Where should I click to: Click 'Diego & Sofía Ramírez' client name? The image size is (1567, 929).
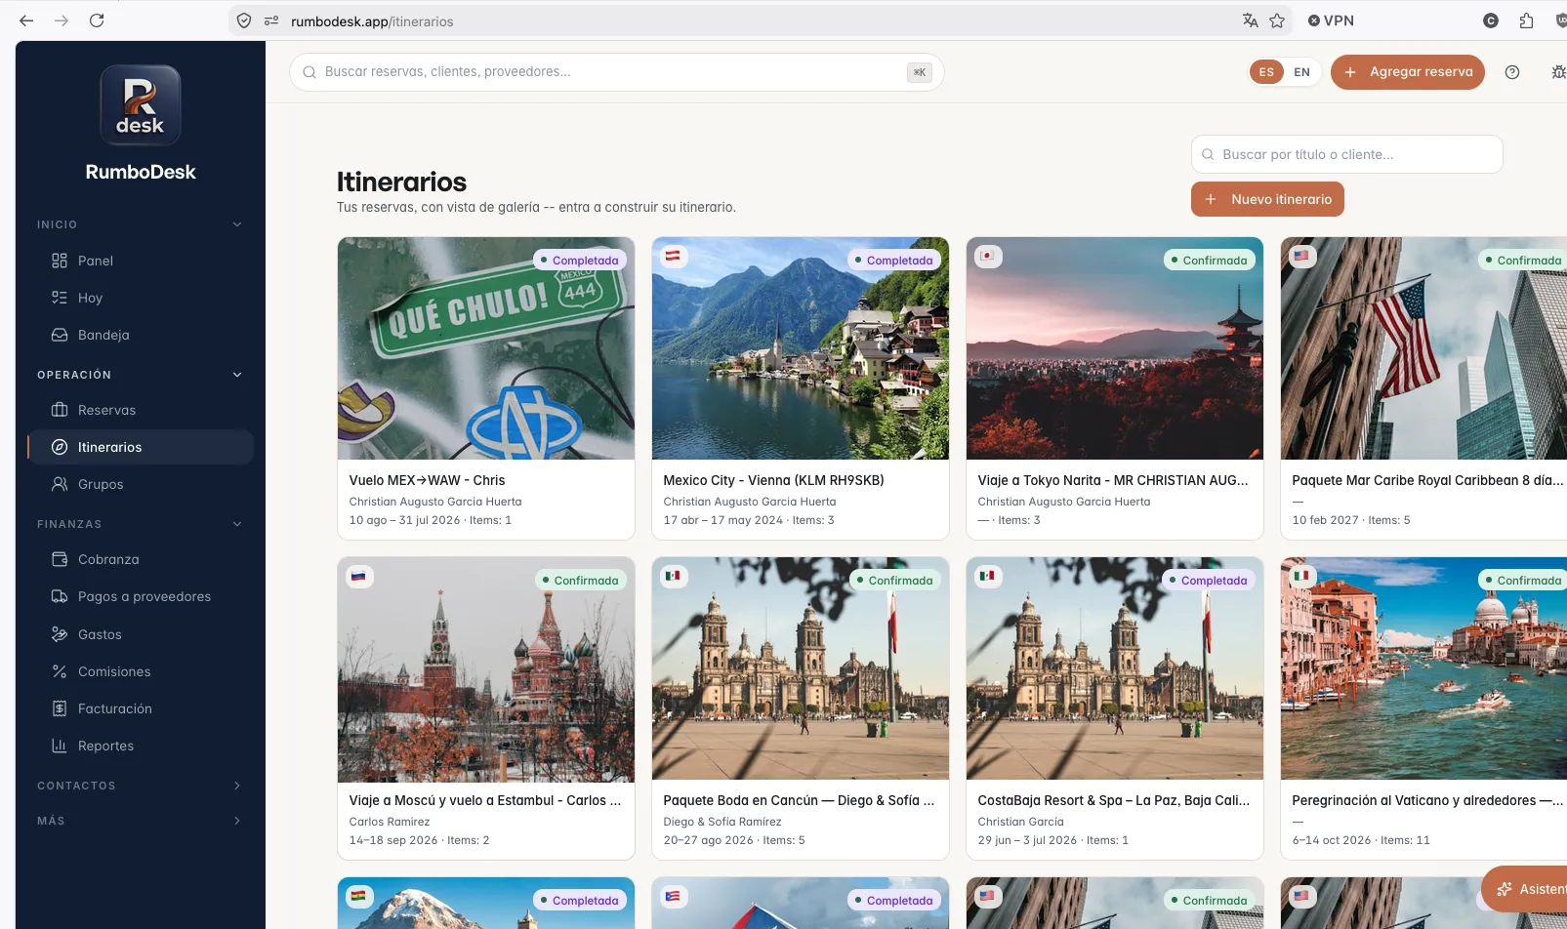pos(722,822)
